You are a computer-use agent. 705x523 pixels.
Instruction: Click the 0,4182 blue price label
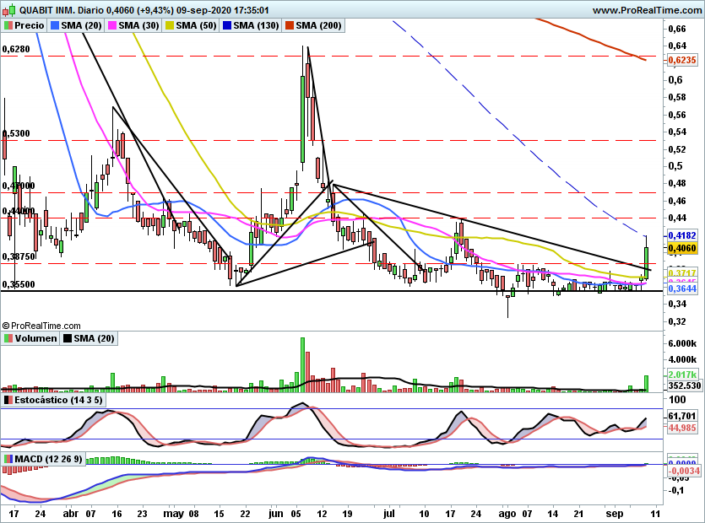681,235
